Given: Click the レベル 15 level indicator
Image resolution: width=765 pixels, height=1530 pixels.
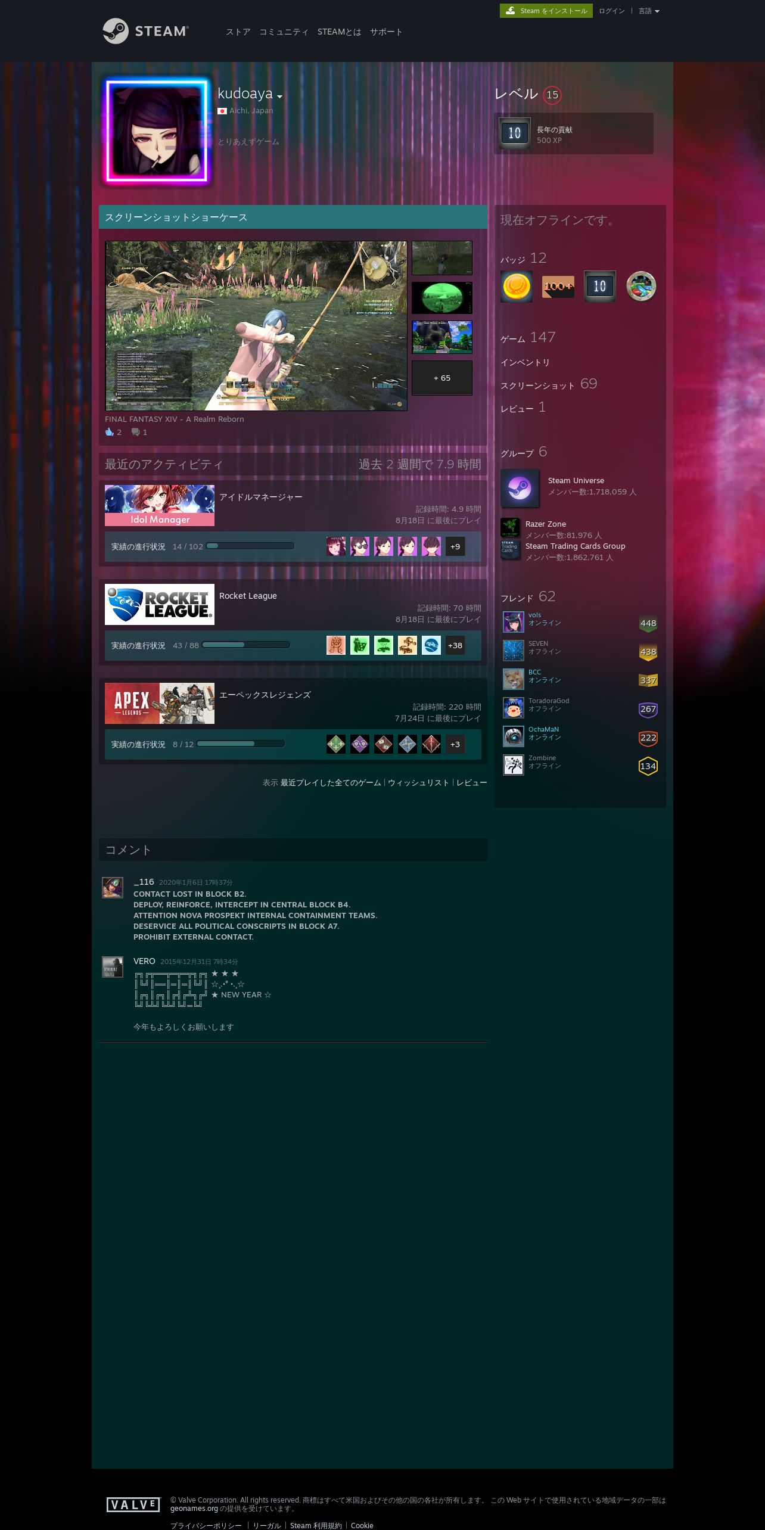Looking at the screenshot, I should tap(528, 94).
